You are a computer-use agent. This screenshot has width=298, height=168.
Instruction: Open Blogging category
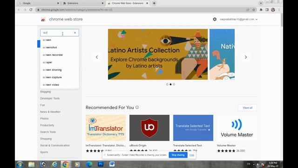[46, 91]
